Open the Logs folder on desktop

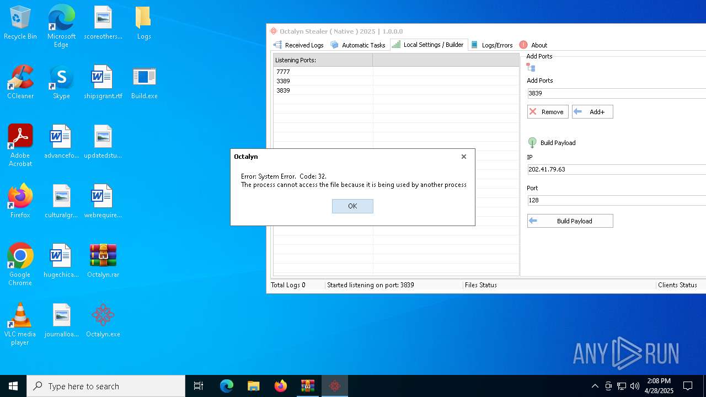tap(144, 23)
